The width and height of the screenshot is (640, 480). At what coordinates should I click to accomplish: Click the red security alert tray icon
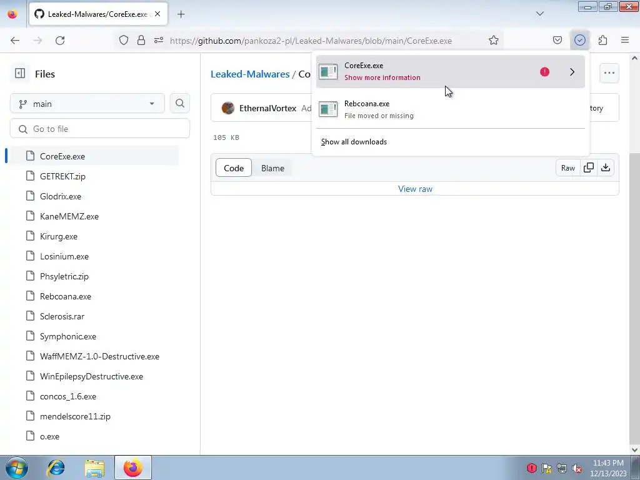point(531,467)
